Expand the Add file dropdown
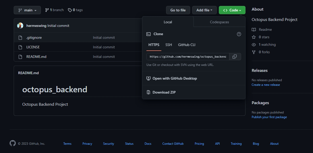The width and height of the screenshot is (313, 153). click(x=204, y=10)
